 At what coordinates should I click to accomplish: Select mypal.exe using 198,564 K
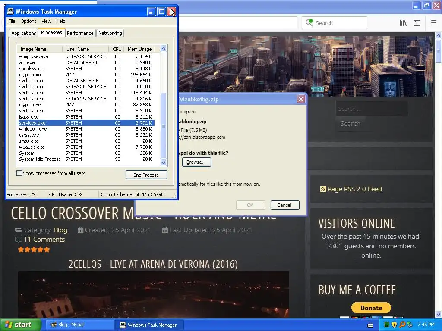pos(86,75)
